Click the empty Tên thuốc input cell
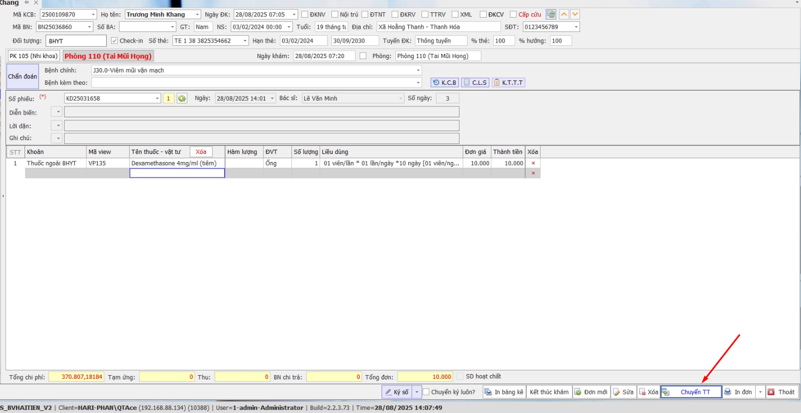This screenshot has height=413, width=801. point(177,173)
